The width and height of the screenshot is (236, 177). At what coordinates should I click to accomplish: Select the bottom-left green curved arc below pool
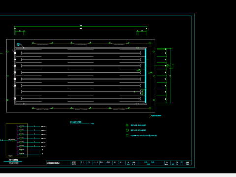pos(42,109)
